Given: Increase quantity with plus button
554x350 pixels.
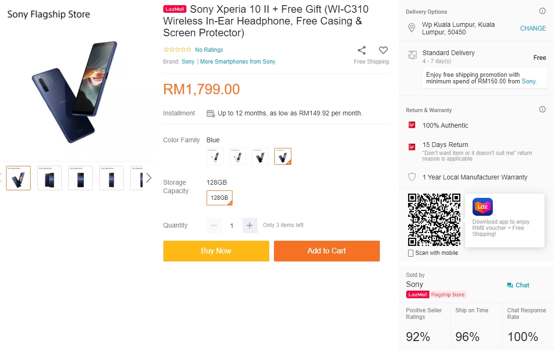Looking at the screenshot, I should (x=250, y=226).
